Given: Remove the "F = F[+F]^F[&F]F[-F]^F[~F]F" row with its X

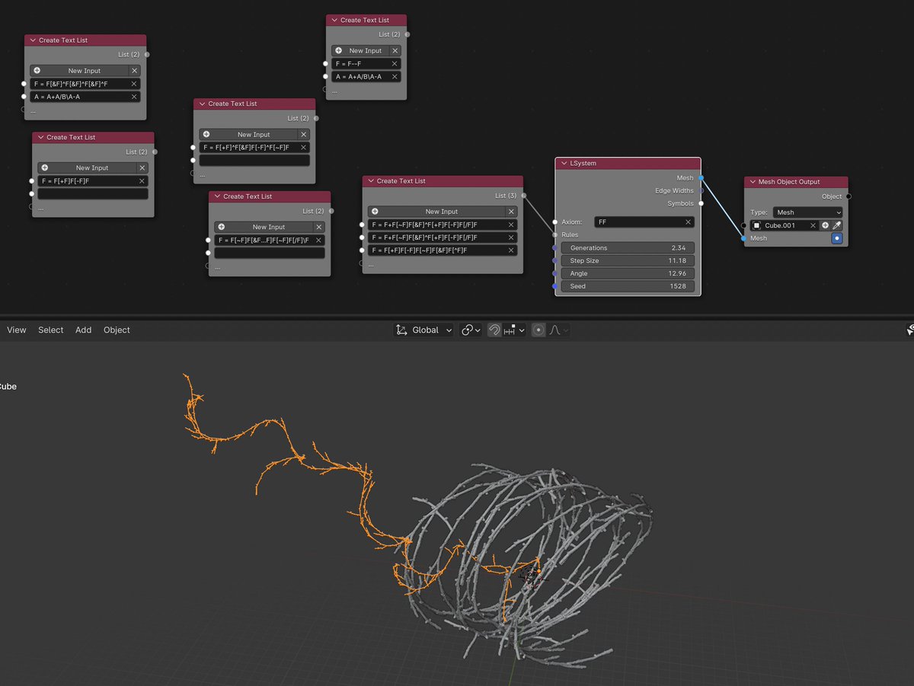Looking at the screenshot, I should point(303,148).
